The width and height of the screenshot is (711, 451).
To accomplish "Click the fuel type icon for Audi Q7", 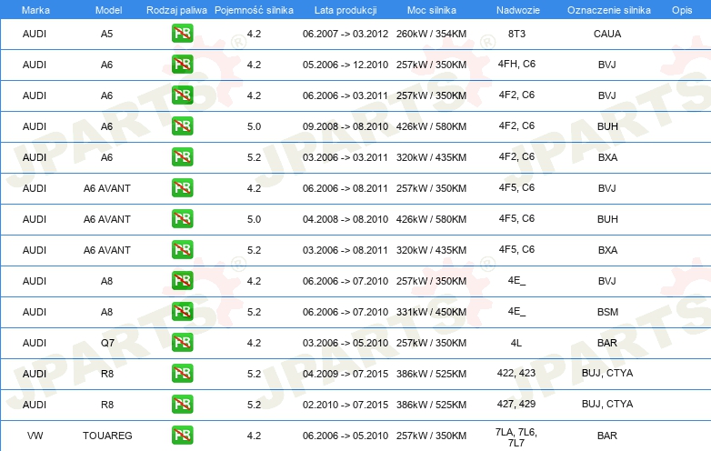I will (182, 342).
